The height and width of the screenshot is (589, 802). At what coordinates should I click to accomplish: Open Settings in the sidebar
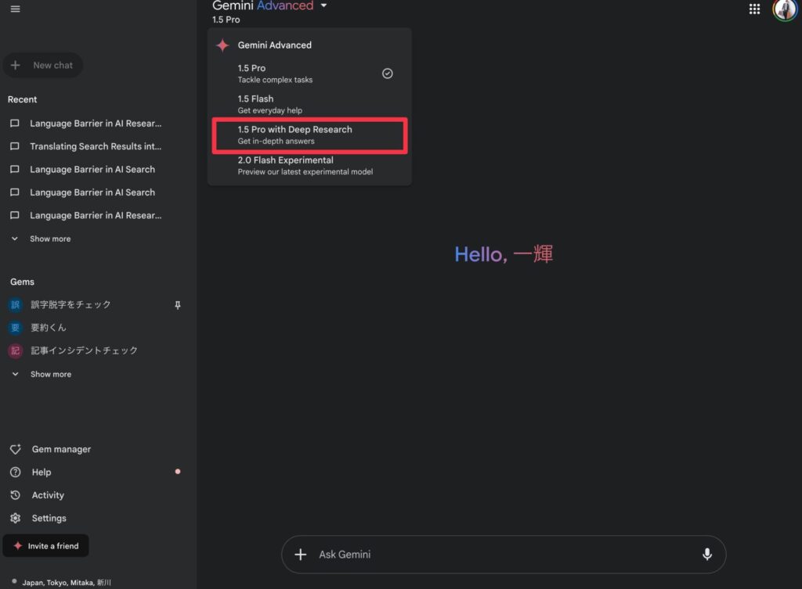(x=49, y=518)
